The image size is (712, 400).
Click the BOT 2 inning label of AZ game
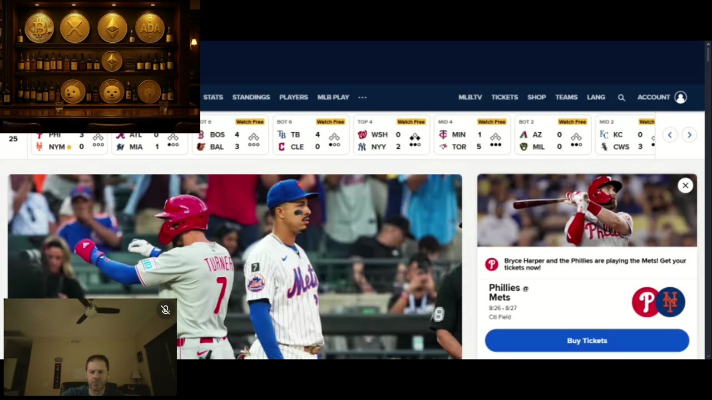[526, 122]
